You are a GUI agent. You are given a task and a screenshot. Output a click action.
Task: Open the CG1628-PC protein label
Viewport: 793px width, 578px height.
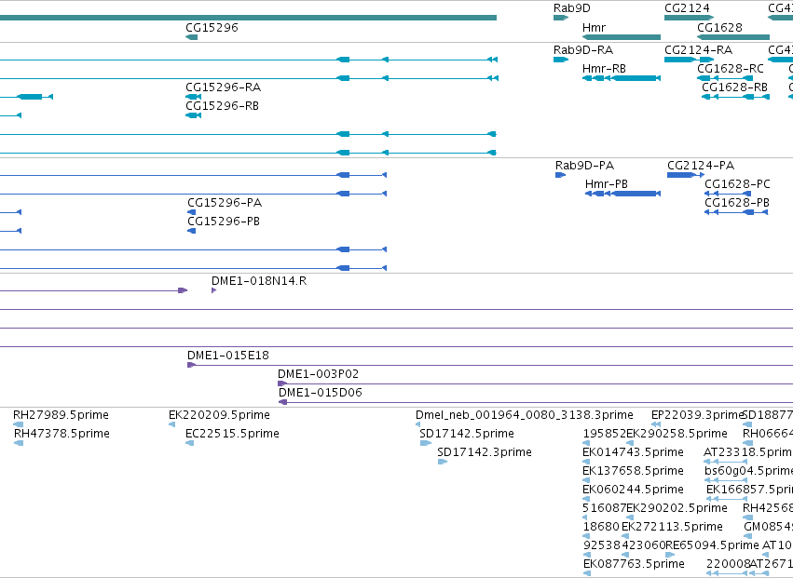click(737, 184)
